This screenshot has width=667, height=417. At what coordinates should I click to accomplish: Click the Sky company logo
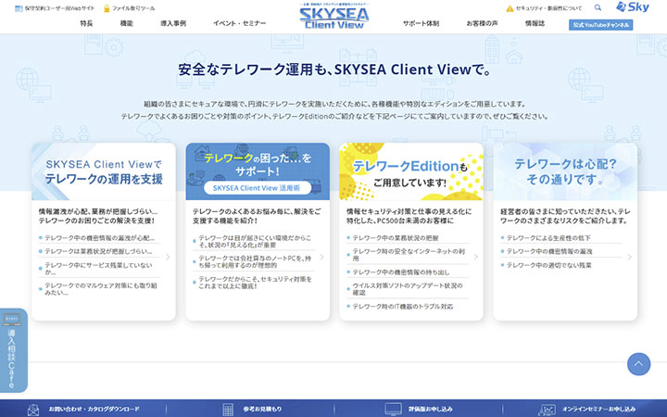[x=636, y=7]
